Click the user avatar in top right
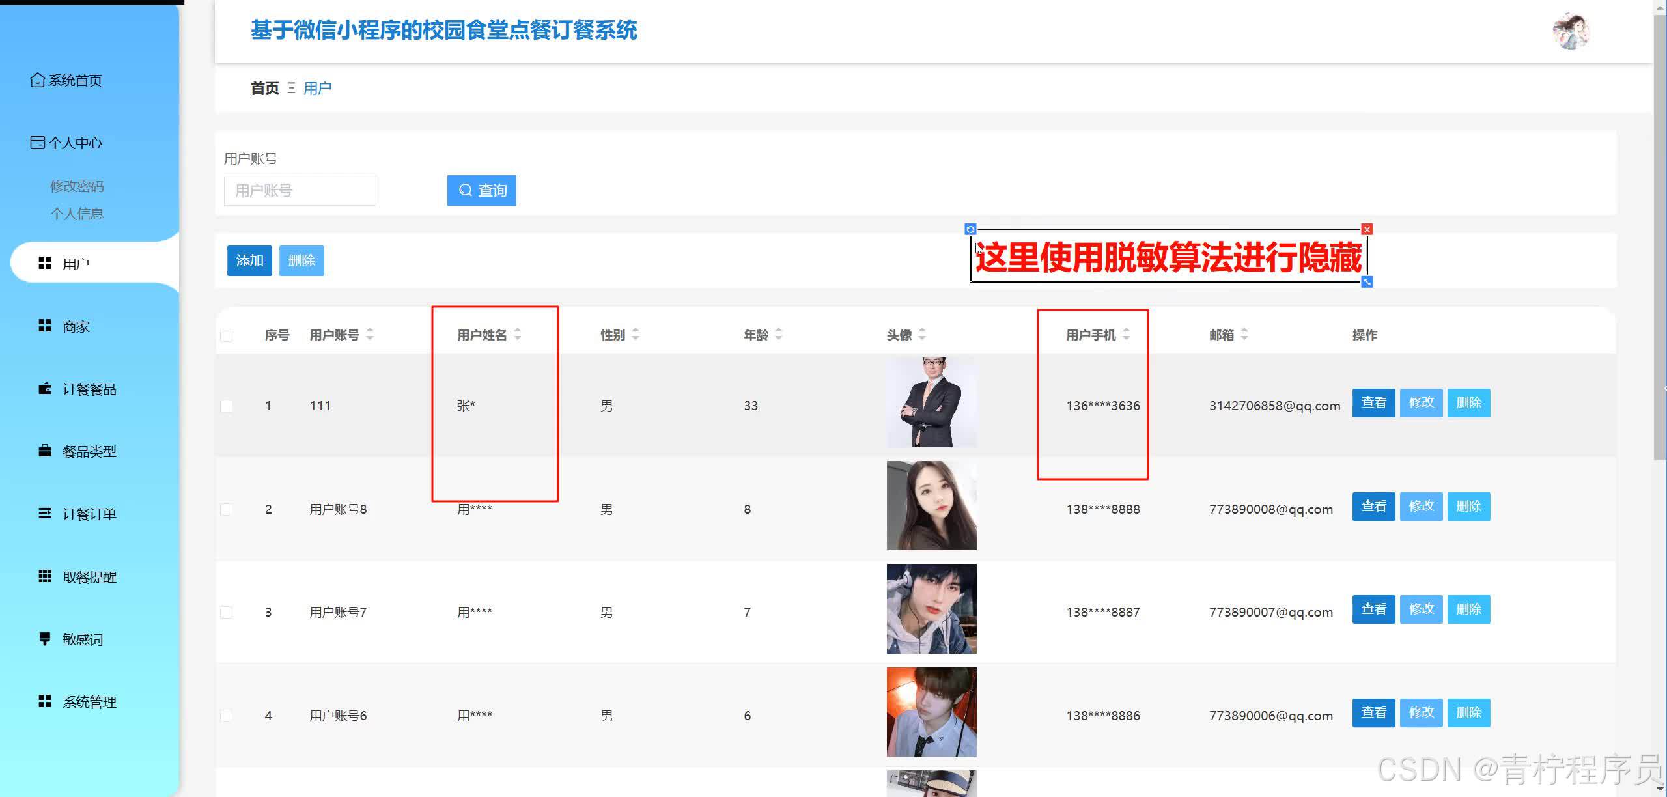This screenshot has height=797, width=1667. pyautogui.click(x=1571, y=31)
